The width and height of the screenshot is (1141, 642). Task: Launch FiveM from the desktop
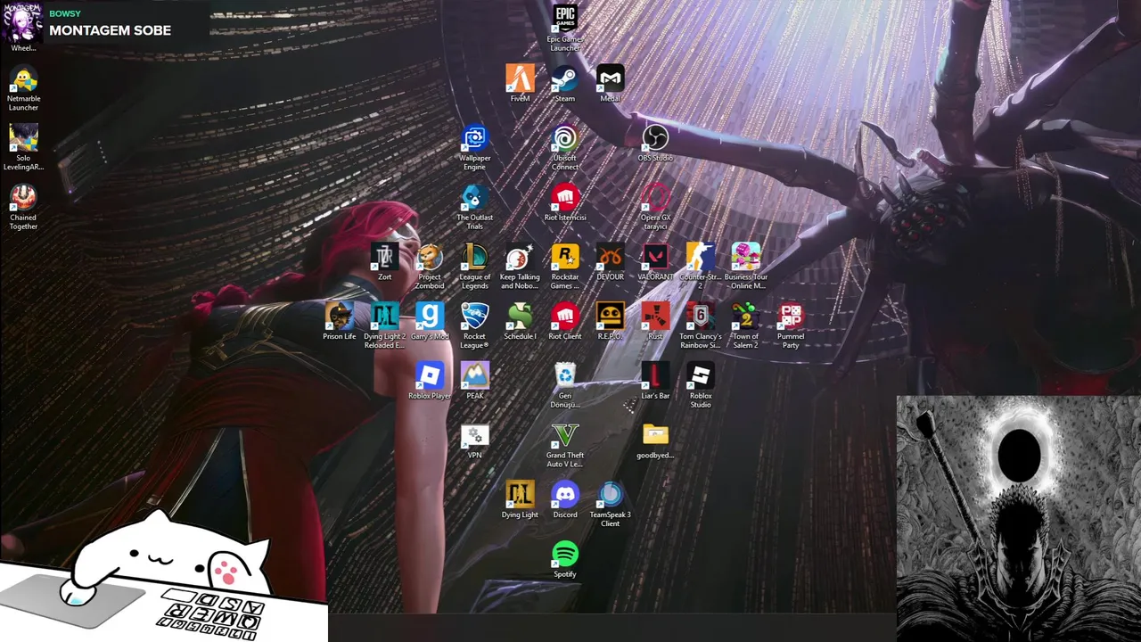tap(520, 78)
